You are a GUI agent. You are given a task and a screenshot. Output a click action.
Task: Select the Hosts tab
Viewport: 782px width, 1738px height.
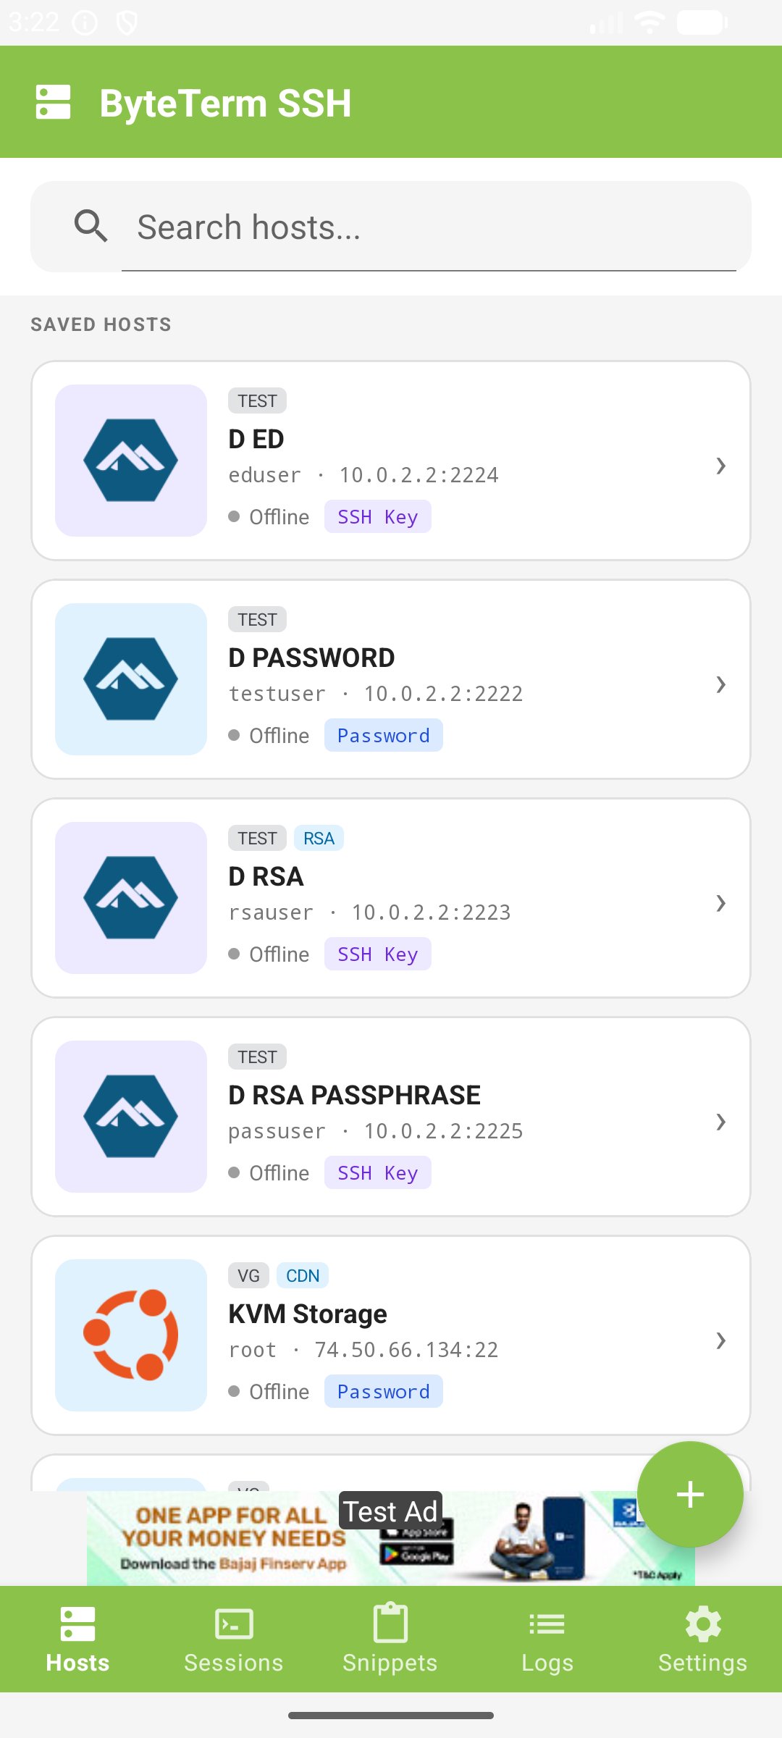pyautogui.click(x=77, y=1640)
